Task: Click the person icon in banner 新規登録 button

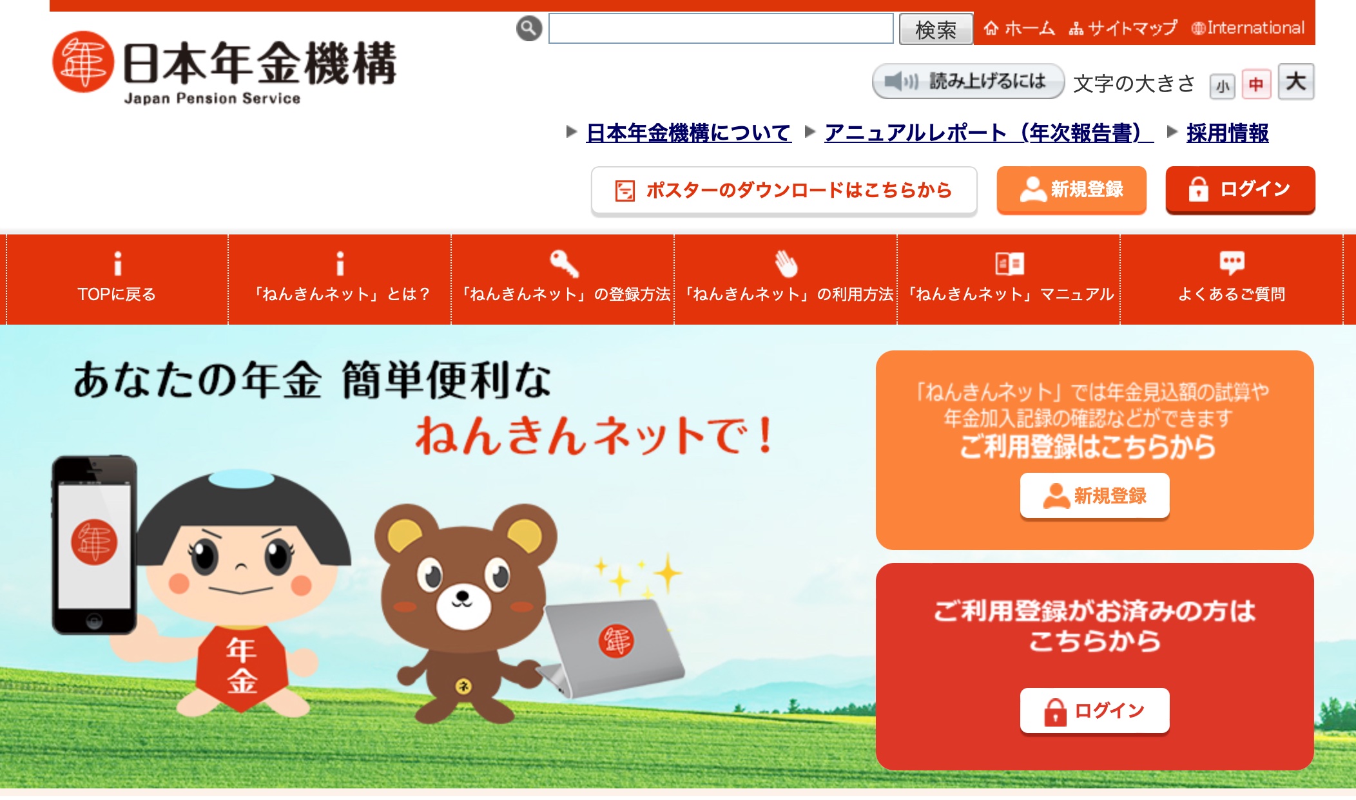Action: [x=1056, y=496]
